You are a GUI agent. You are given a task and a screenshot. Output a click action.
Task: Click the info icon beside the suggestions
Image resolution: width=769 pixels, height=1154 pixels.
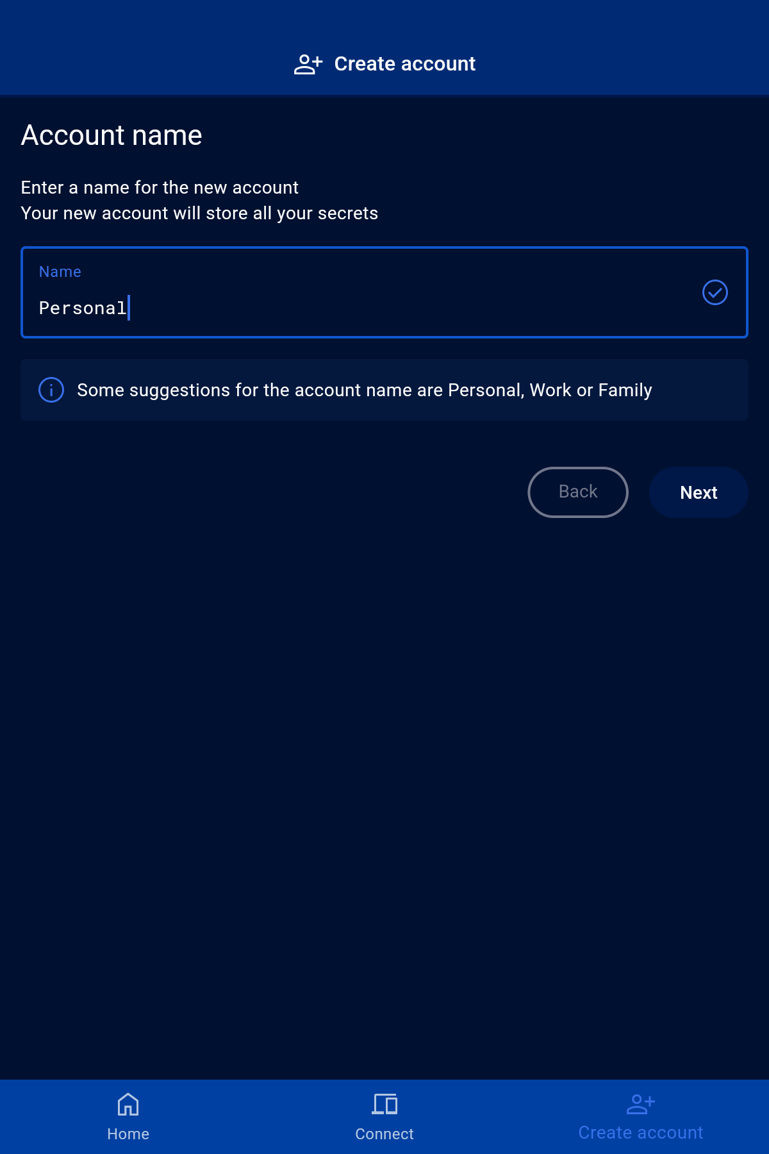click(51, 390)
